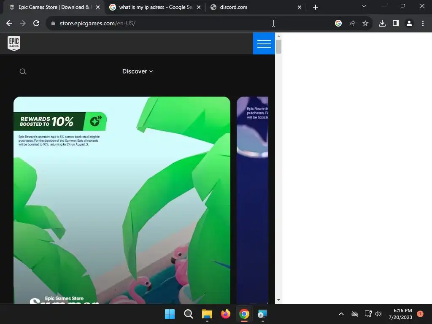
Task: Reload the Epic Games Store page
Action: click(36, 24)
